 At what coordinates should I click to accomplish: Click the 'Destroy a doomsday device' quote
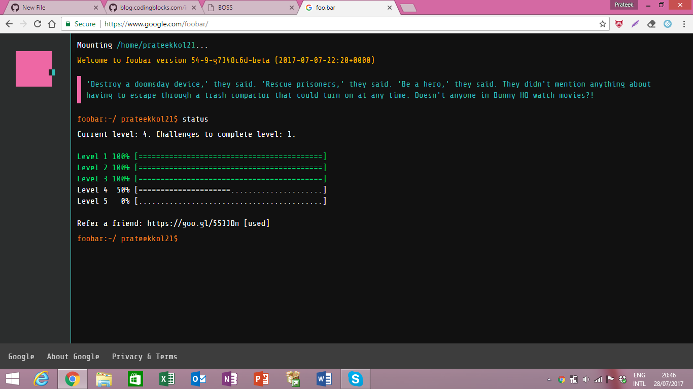pyautogui.click(x=368, y=90)
